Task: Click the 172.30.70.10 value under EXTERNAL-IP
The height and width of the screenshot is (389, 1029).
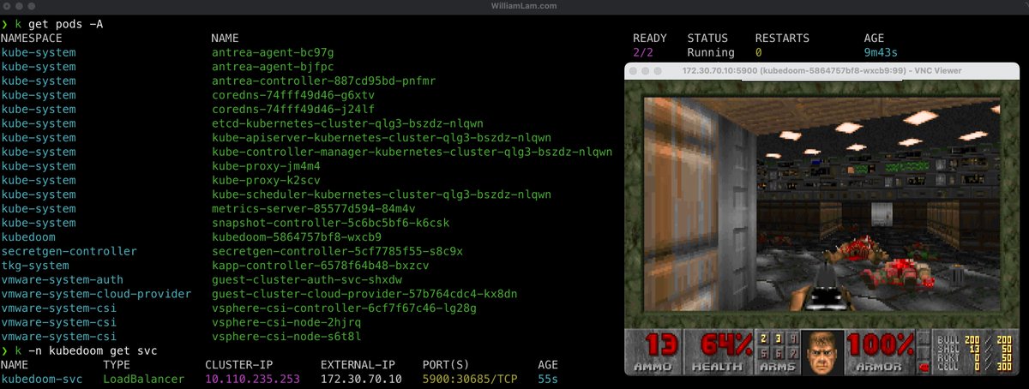Action: [363, 379]
